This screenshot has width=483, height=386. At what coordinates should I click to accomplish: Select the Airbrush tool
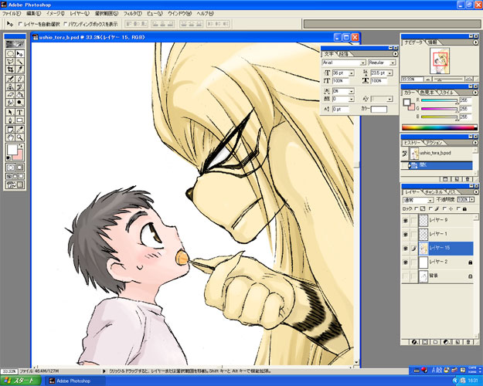10,79
